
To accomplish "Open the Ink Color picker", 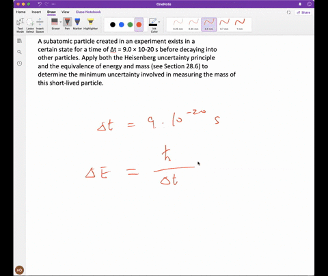I will (x=153, y=25).
